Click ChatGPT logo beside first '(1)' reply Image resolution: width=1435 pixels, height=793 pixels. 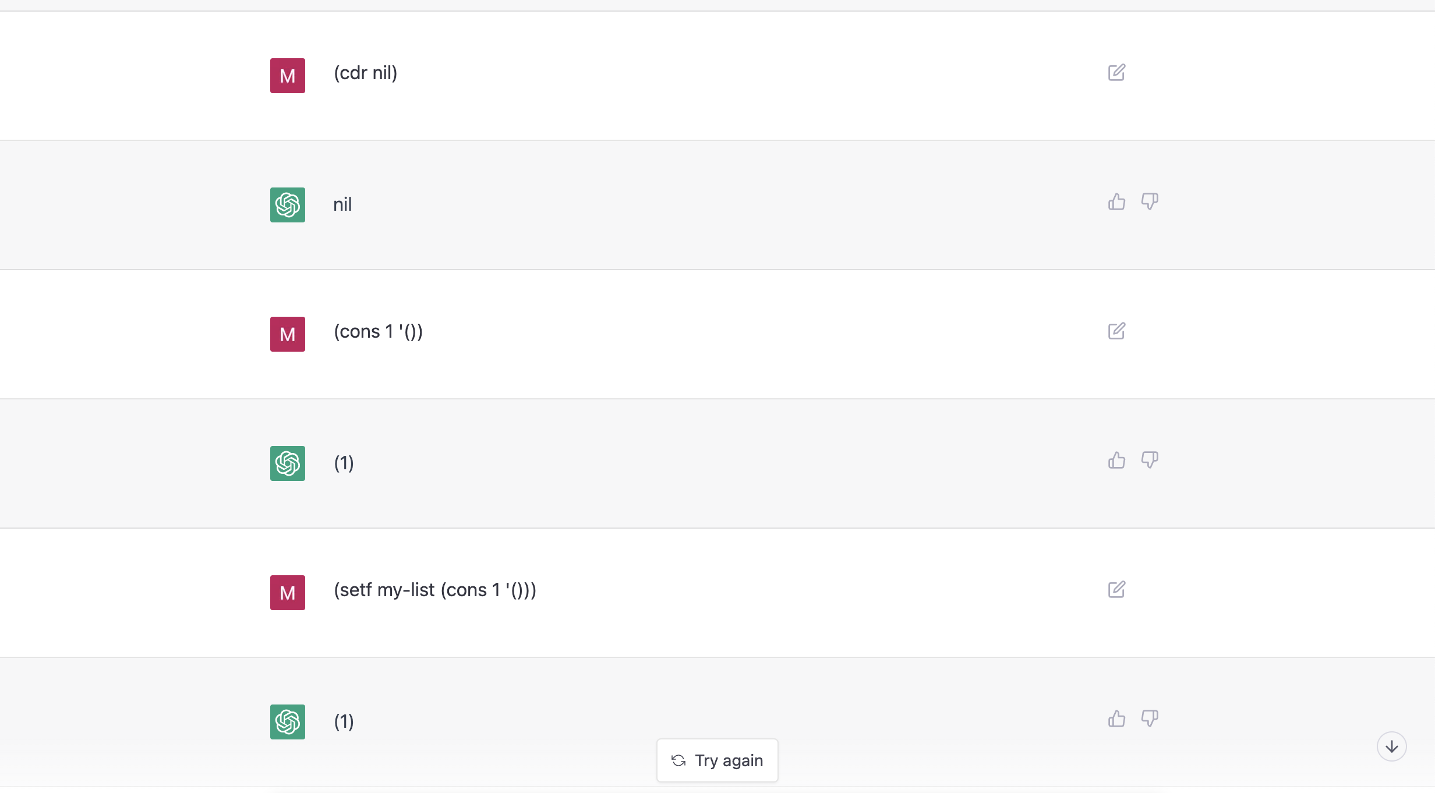coord(288,463)
